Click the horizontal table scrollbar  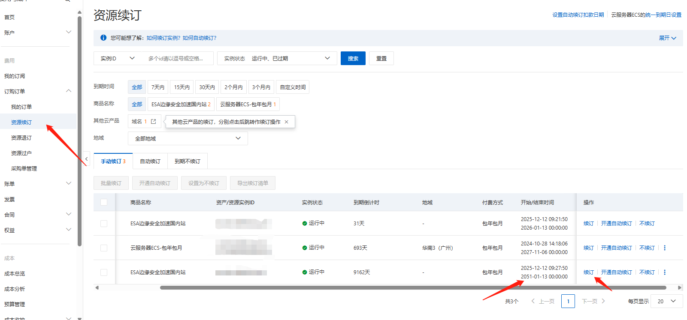(412, 288)
